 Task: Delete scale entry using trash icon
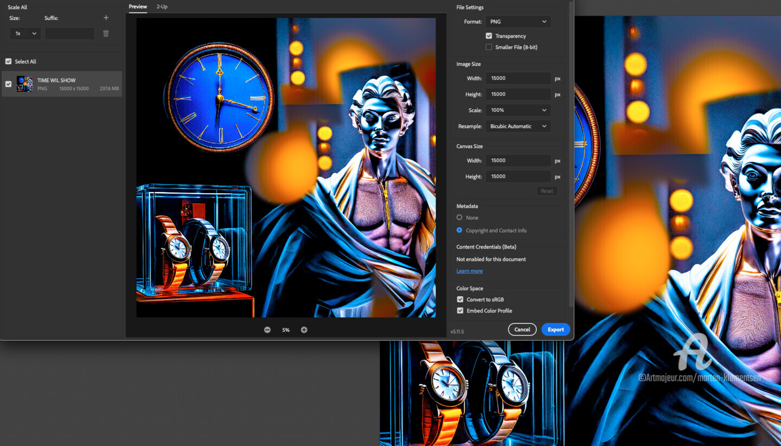pyautogui.click(x=106, y=34)
